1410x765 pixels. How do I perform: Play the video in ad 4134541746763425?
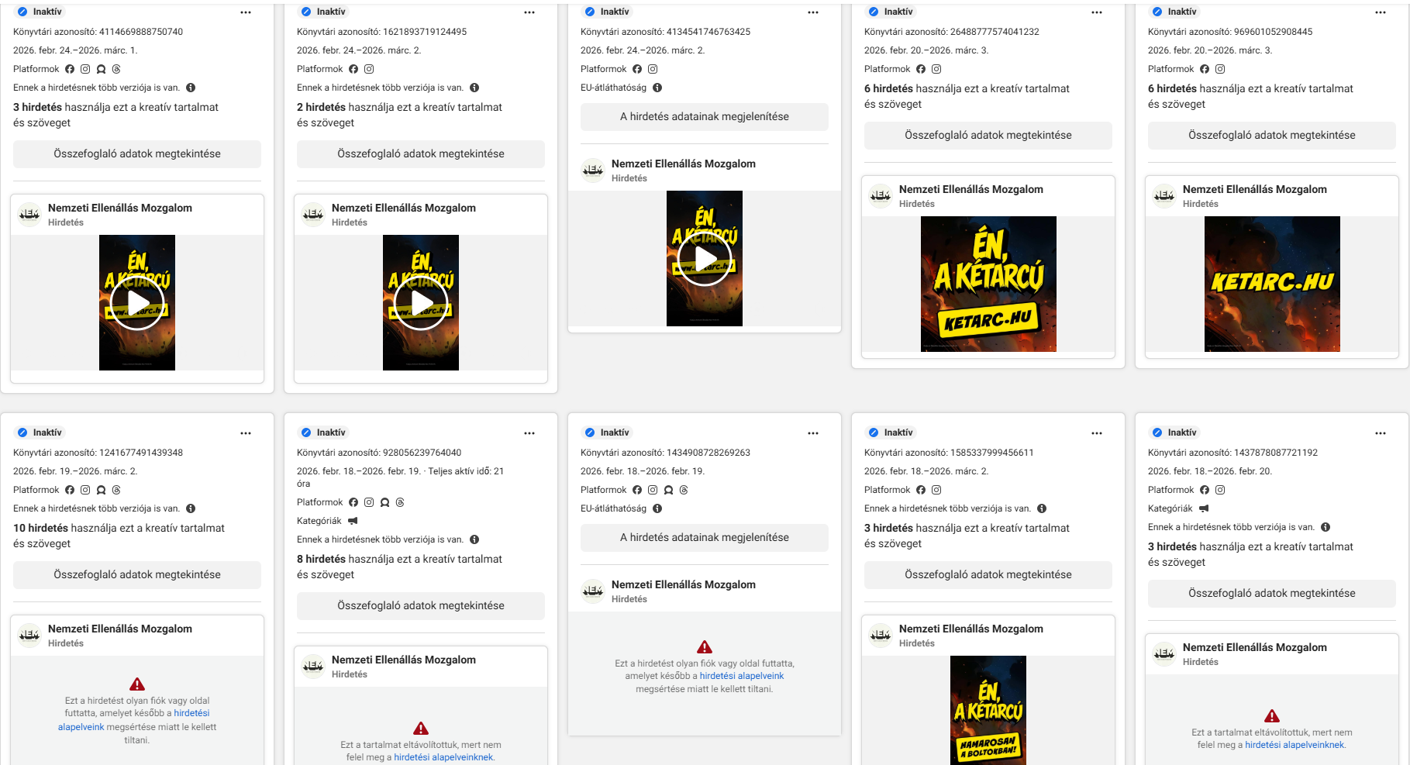point(704,259)
